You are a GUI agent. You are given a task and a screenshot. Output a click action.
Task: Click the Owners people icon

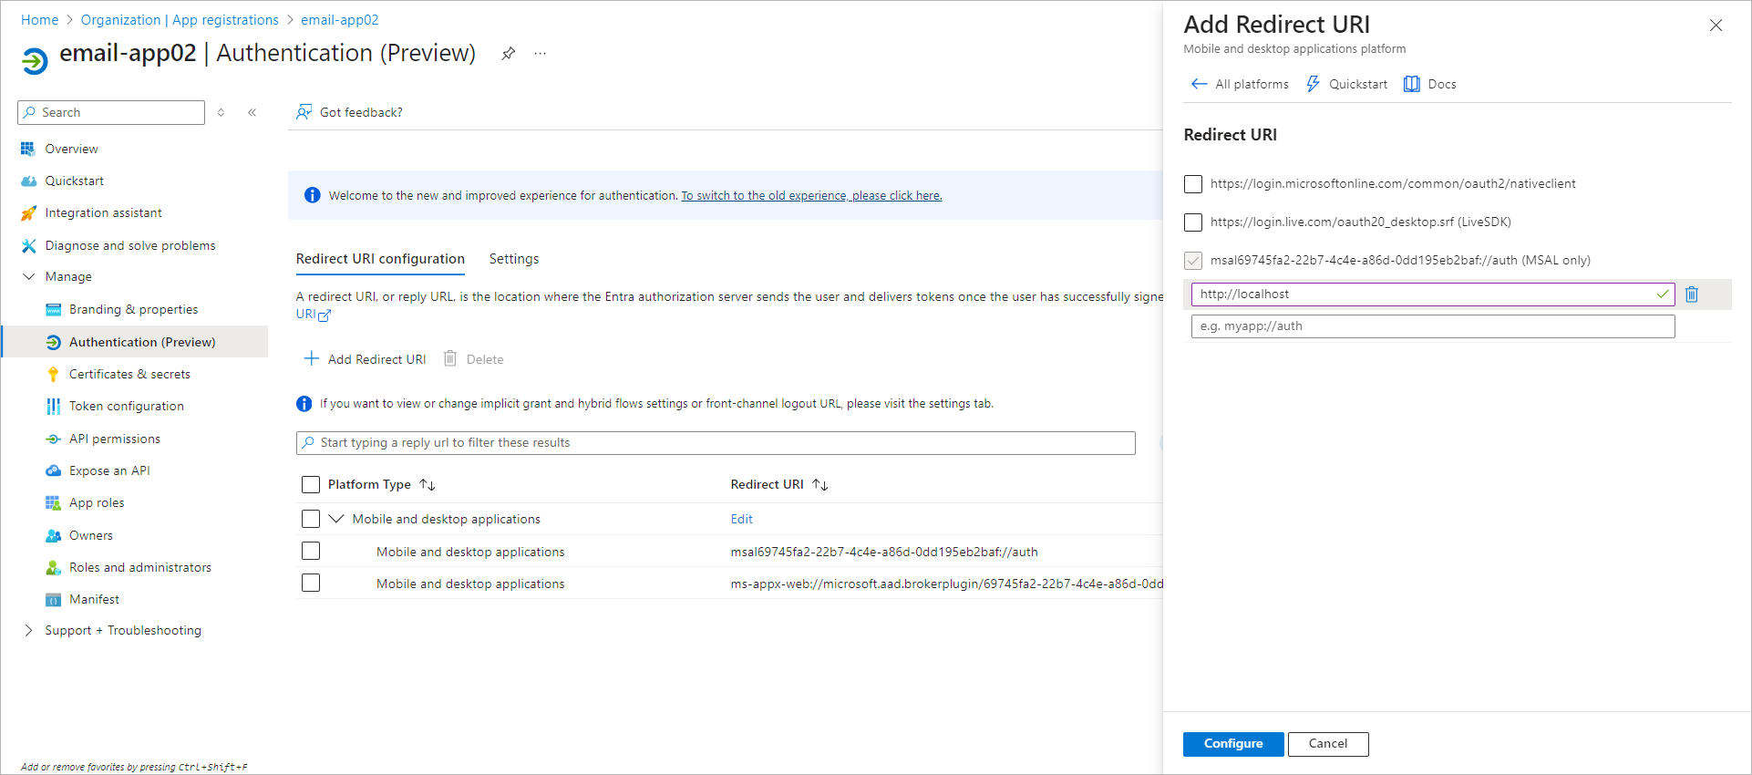point(54,535)
